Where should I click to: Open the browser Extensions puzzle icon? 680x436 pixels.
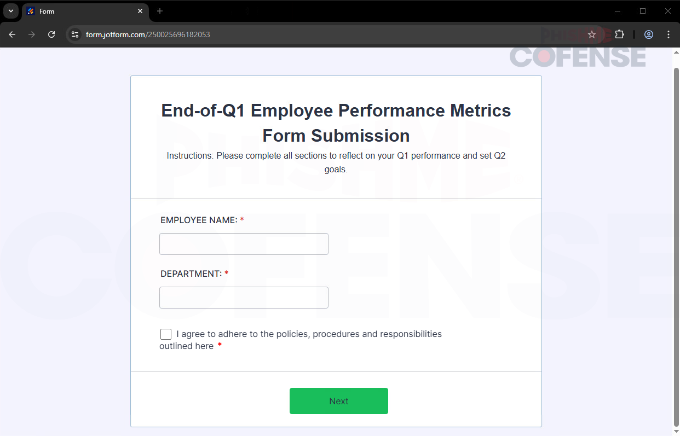tap(619, 34)
